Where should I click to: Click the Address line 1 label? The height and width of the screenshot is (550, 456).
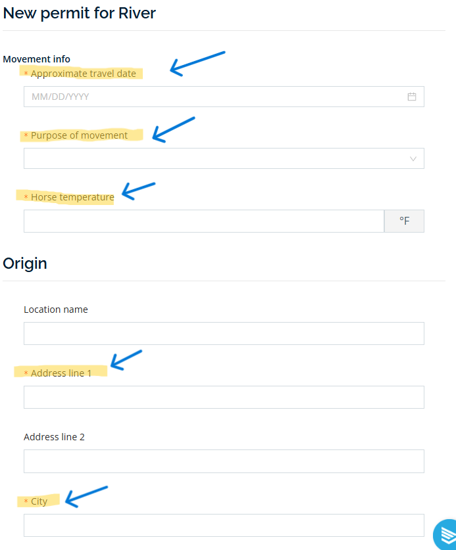61,373
